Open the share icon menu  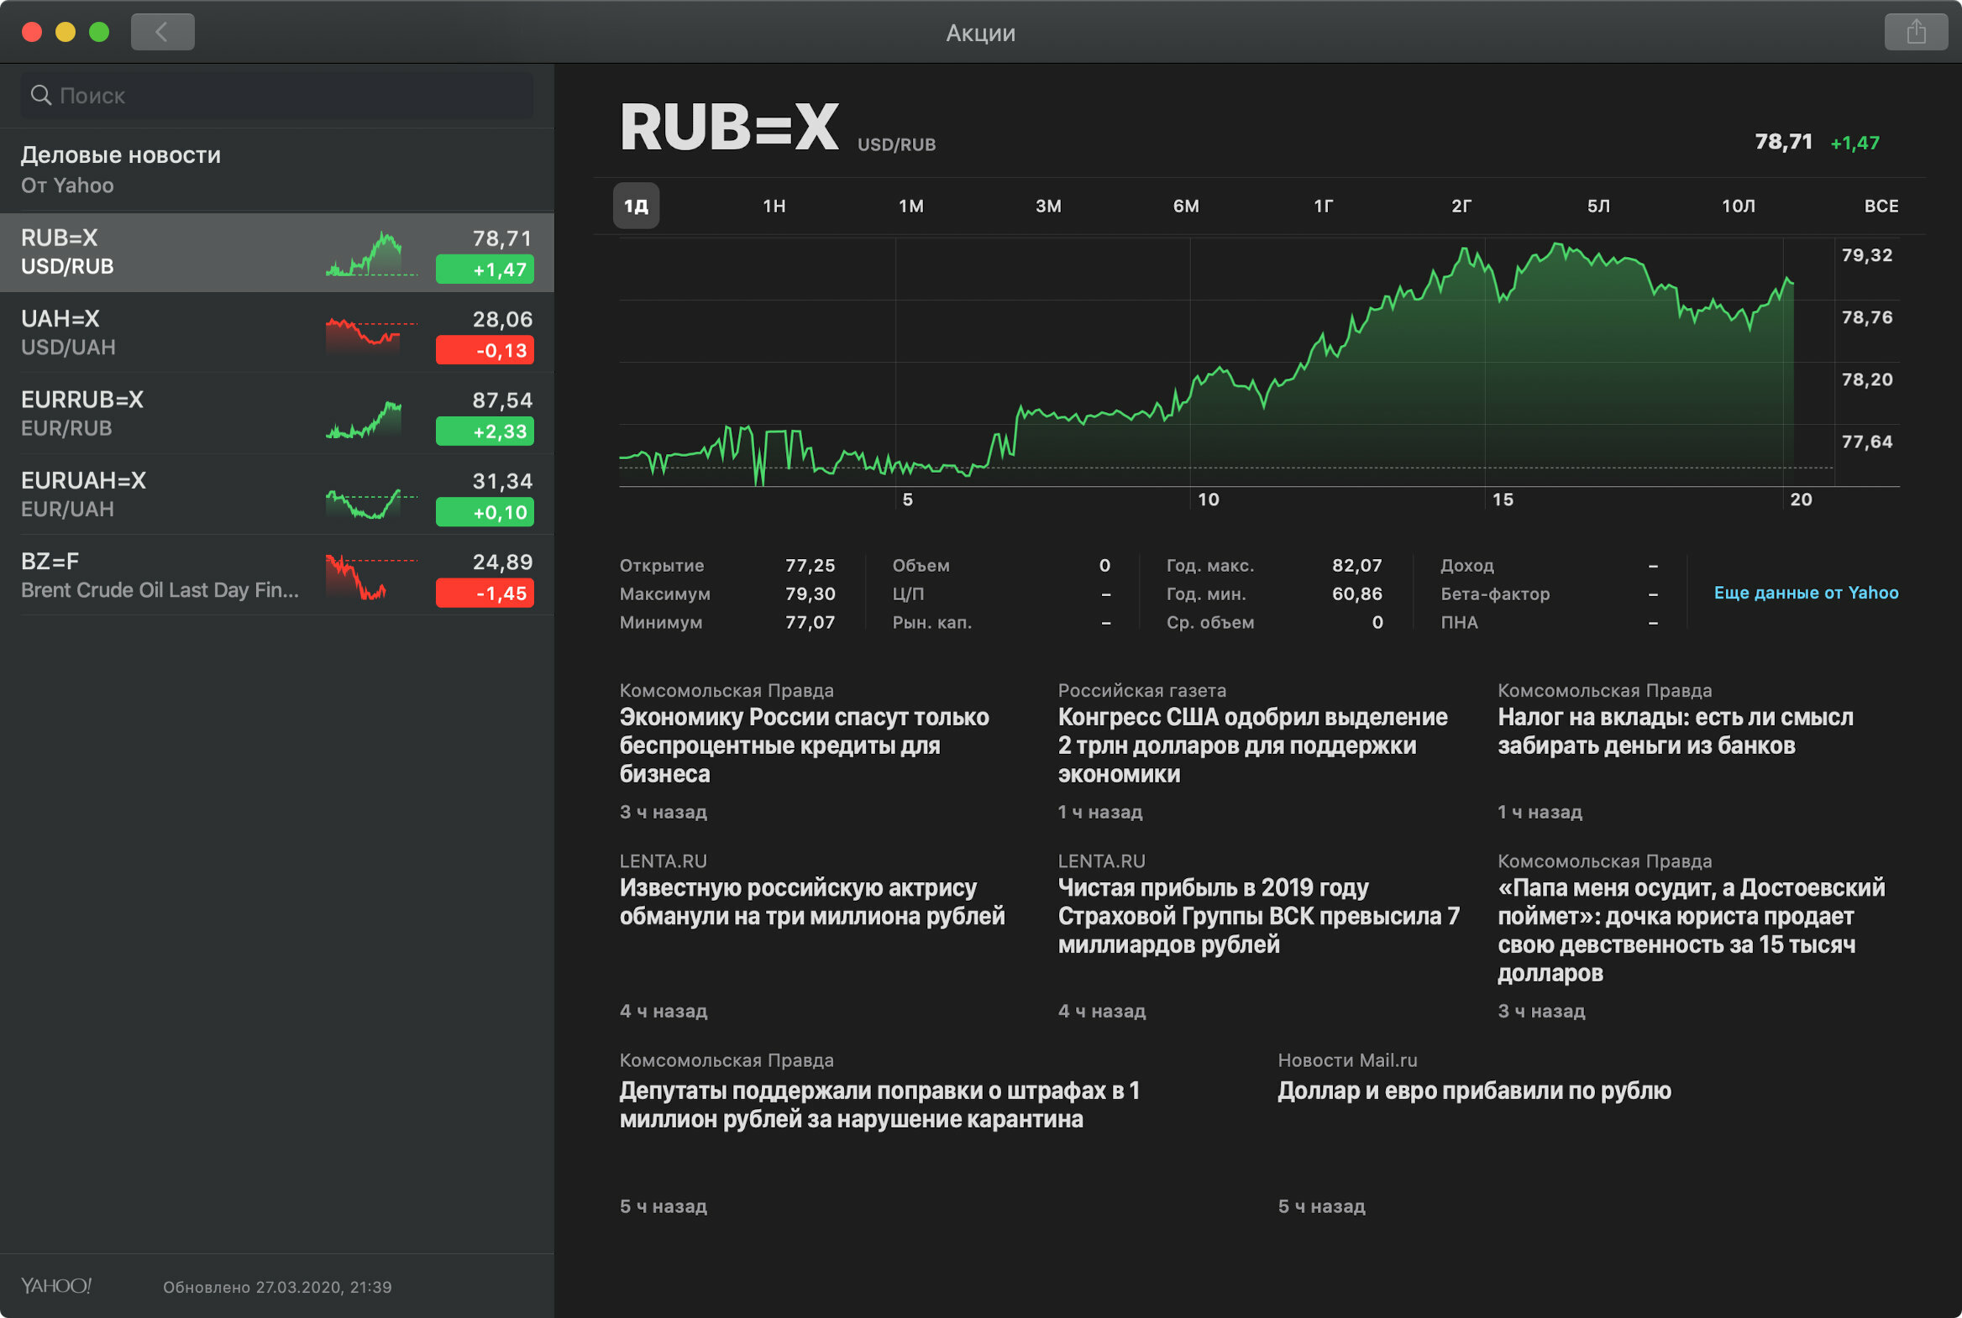1916,32
